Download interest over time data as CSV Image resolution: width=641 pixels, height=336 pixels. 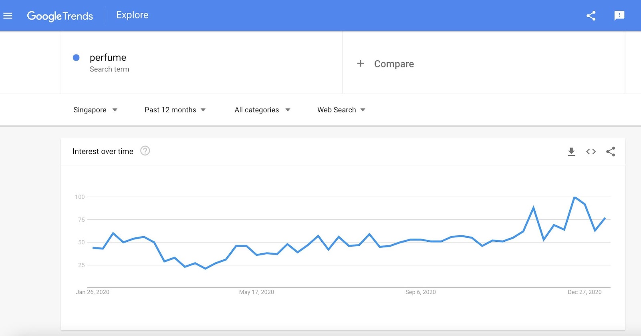click(x=571, y=152)
